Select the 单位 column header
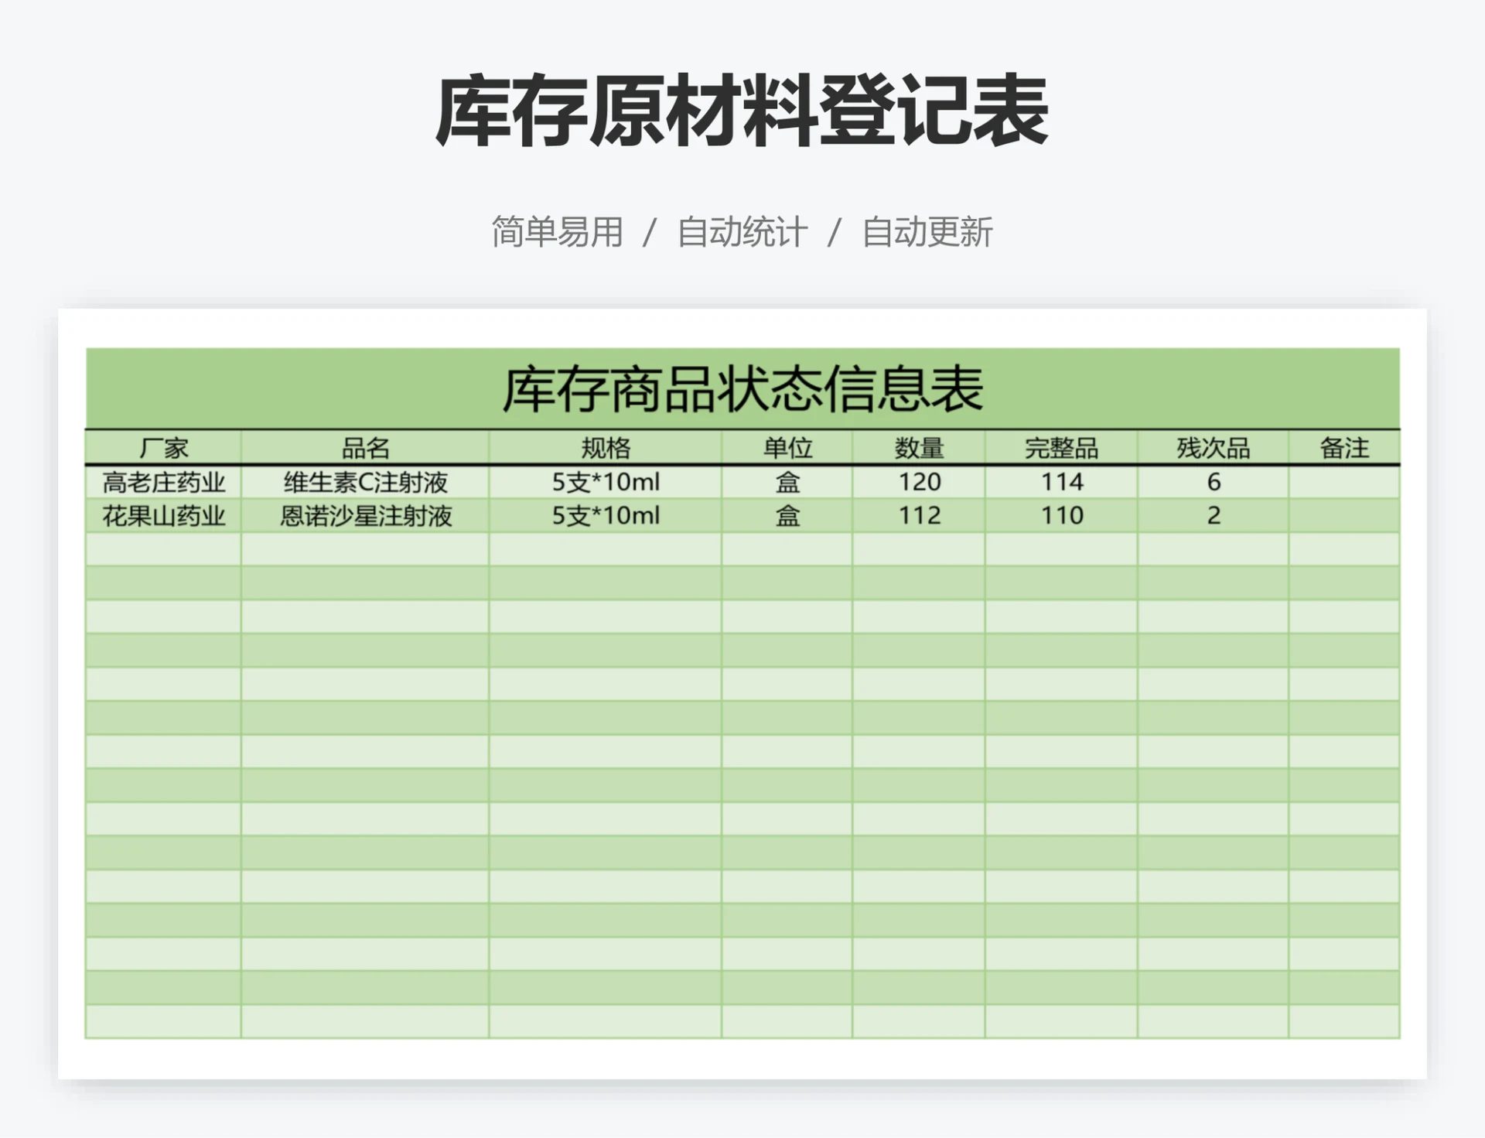Screen dimensions: 1485x1138 coord(786,447)
